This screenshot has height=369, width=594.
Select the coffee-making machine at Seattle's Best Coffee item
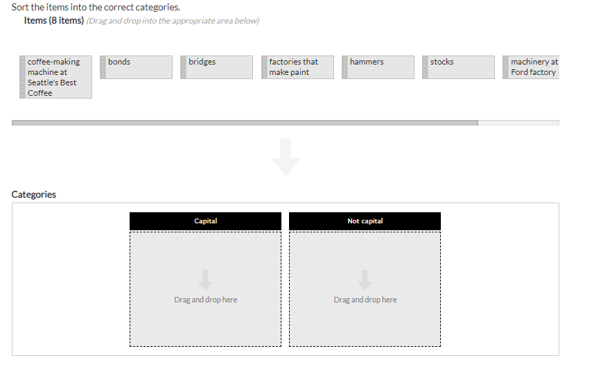[55, 77]
